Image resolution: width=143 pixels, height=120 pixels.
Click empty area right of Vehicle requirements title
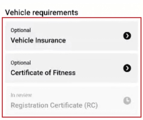click(x=110, y=13)
